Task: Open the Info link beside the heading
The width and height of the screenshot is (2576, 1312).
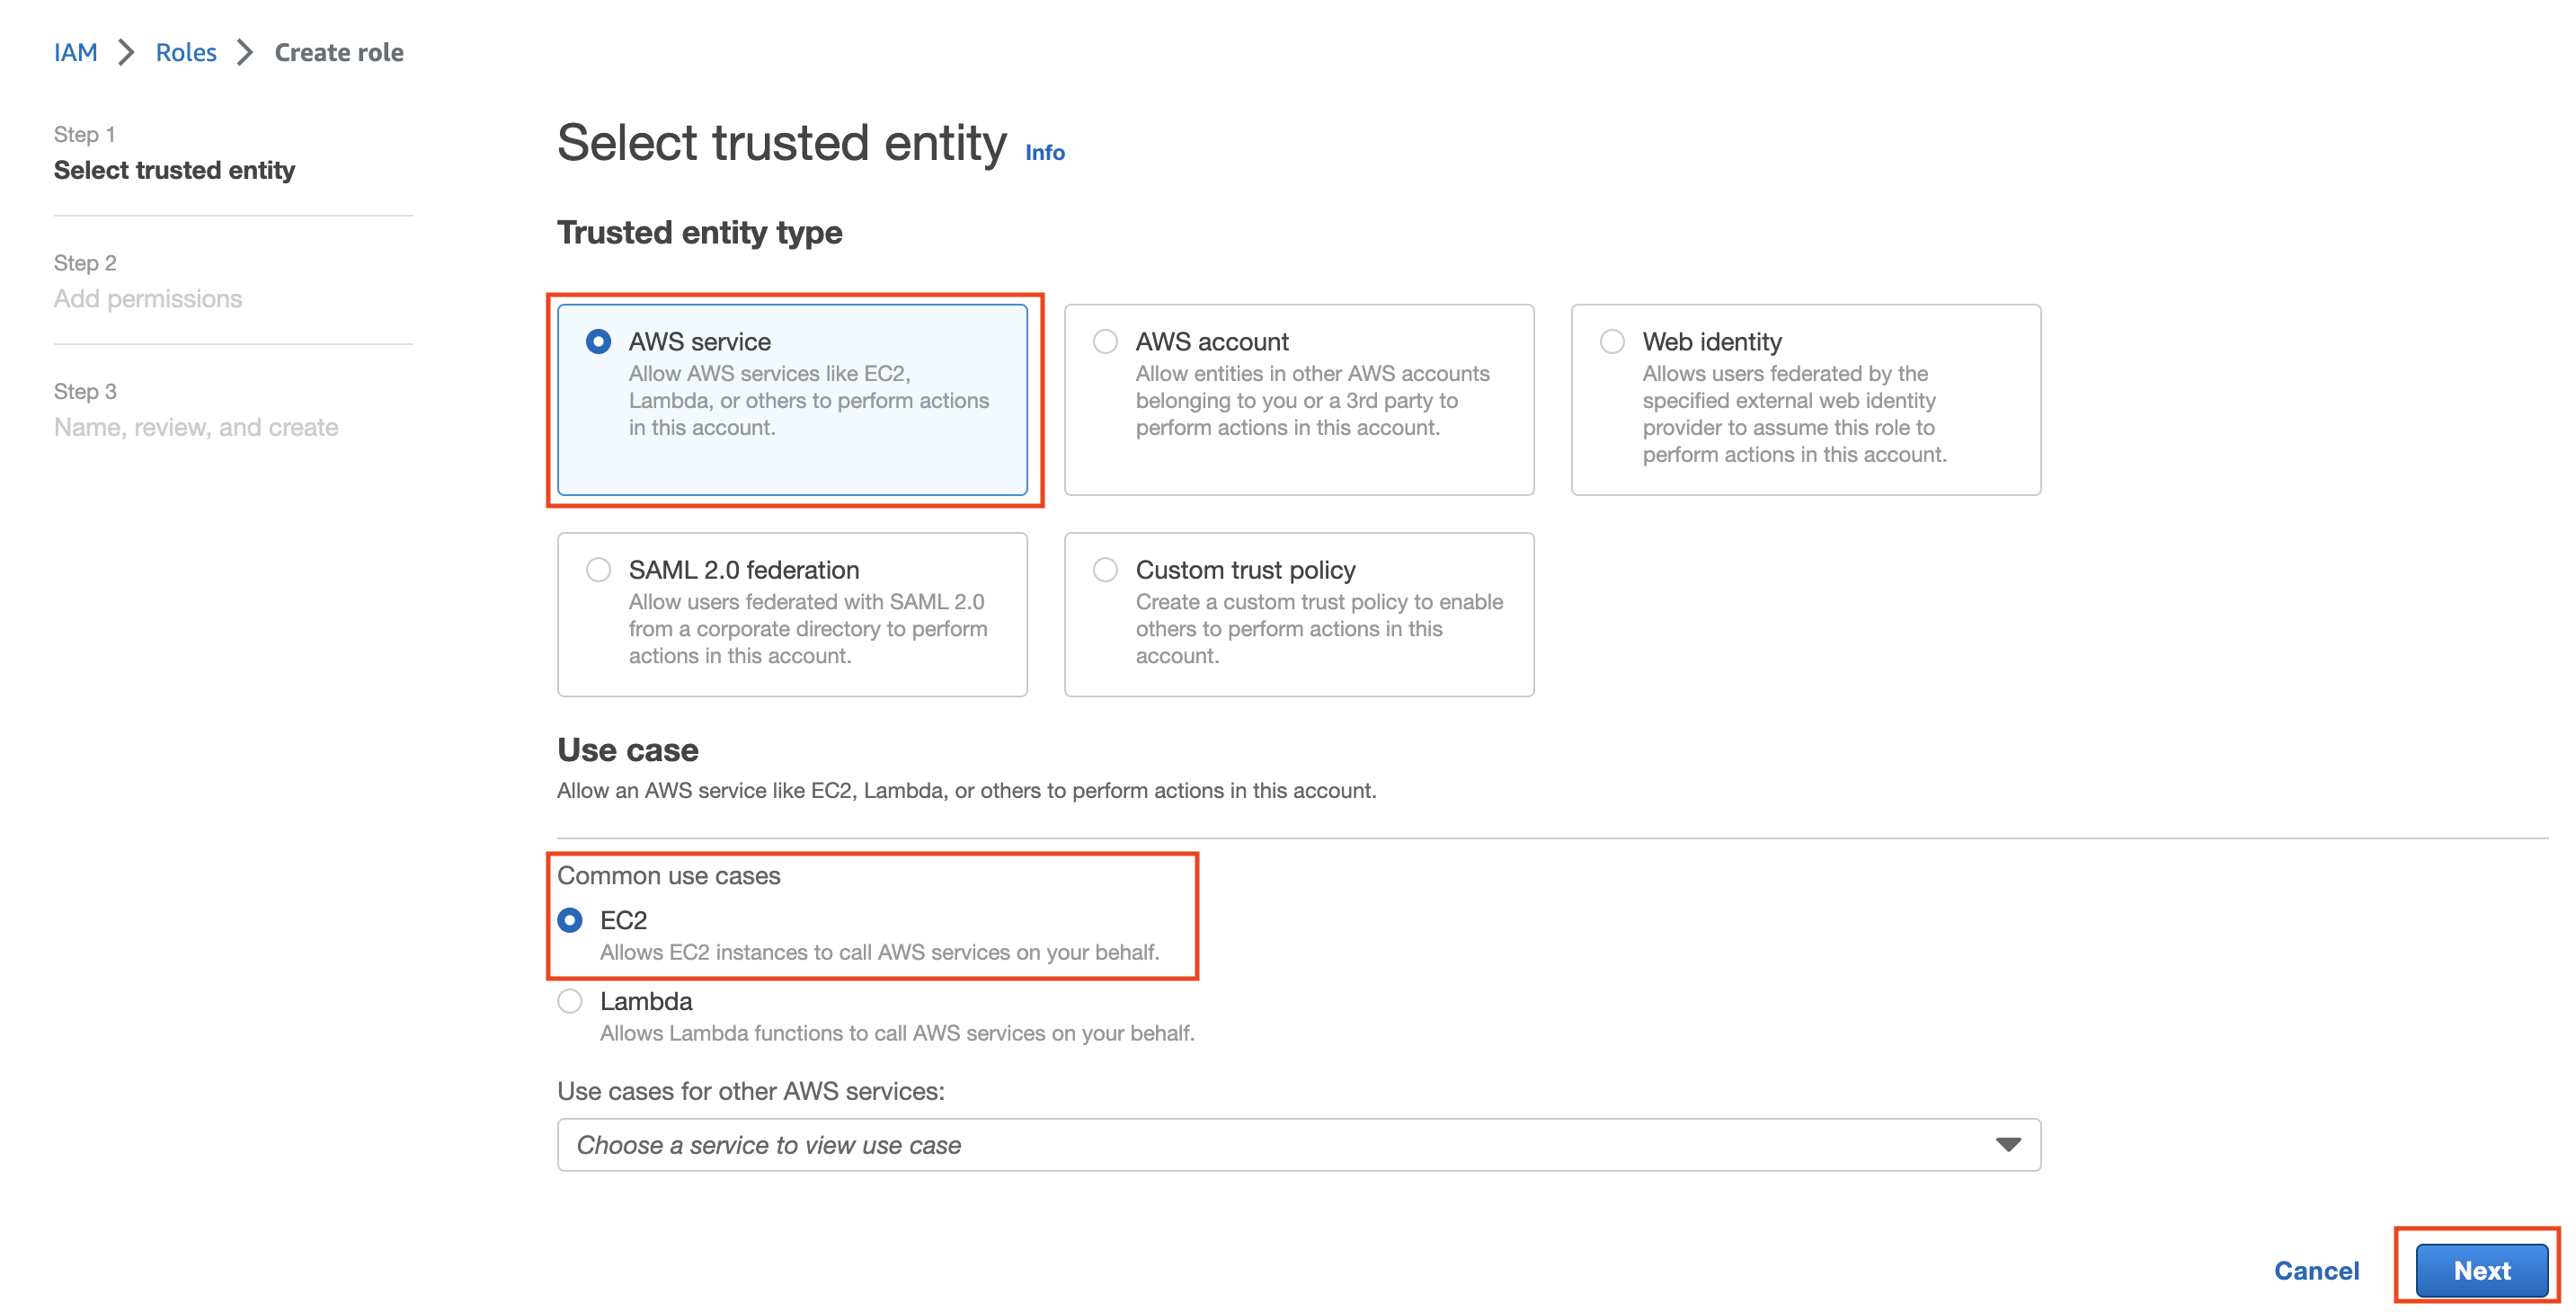Action: click(1045, 153)
